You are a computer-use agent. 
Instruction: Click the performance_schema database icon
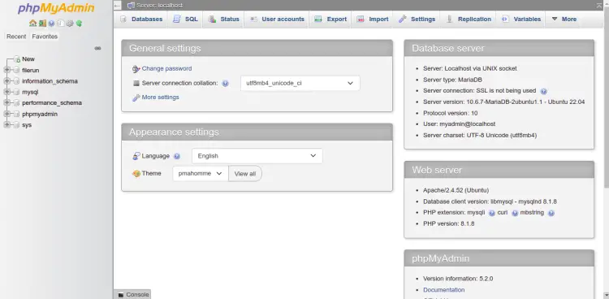click(x=16, y=103)
